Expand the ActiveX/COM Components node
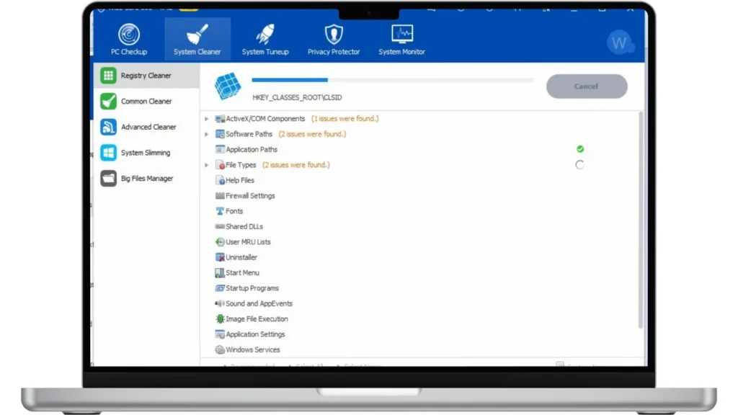This screenshot has width=738, height=415. pos(207,119)
